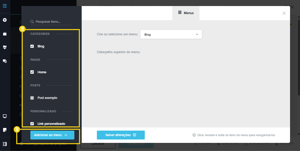Click the POSTS section heading
The image size is (300, 151).
tap(35, 85)
